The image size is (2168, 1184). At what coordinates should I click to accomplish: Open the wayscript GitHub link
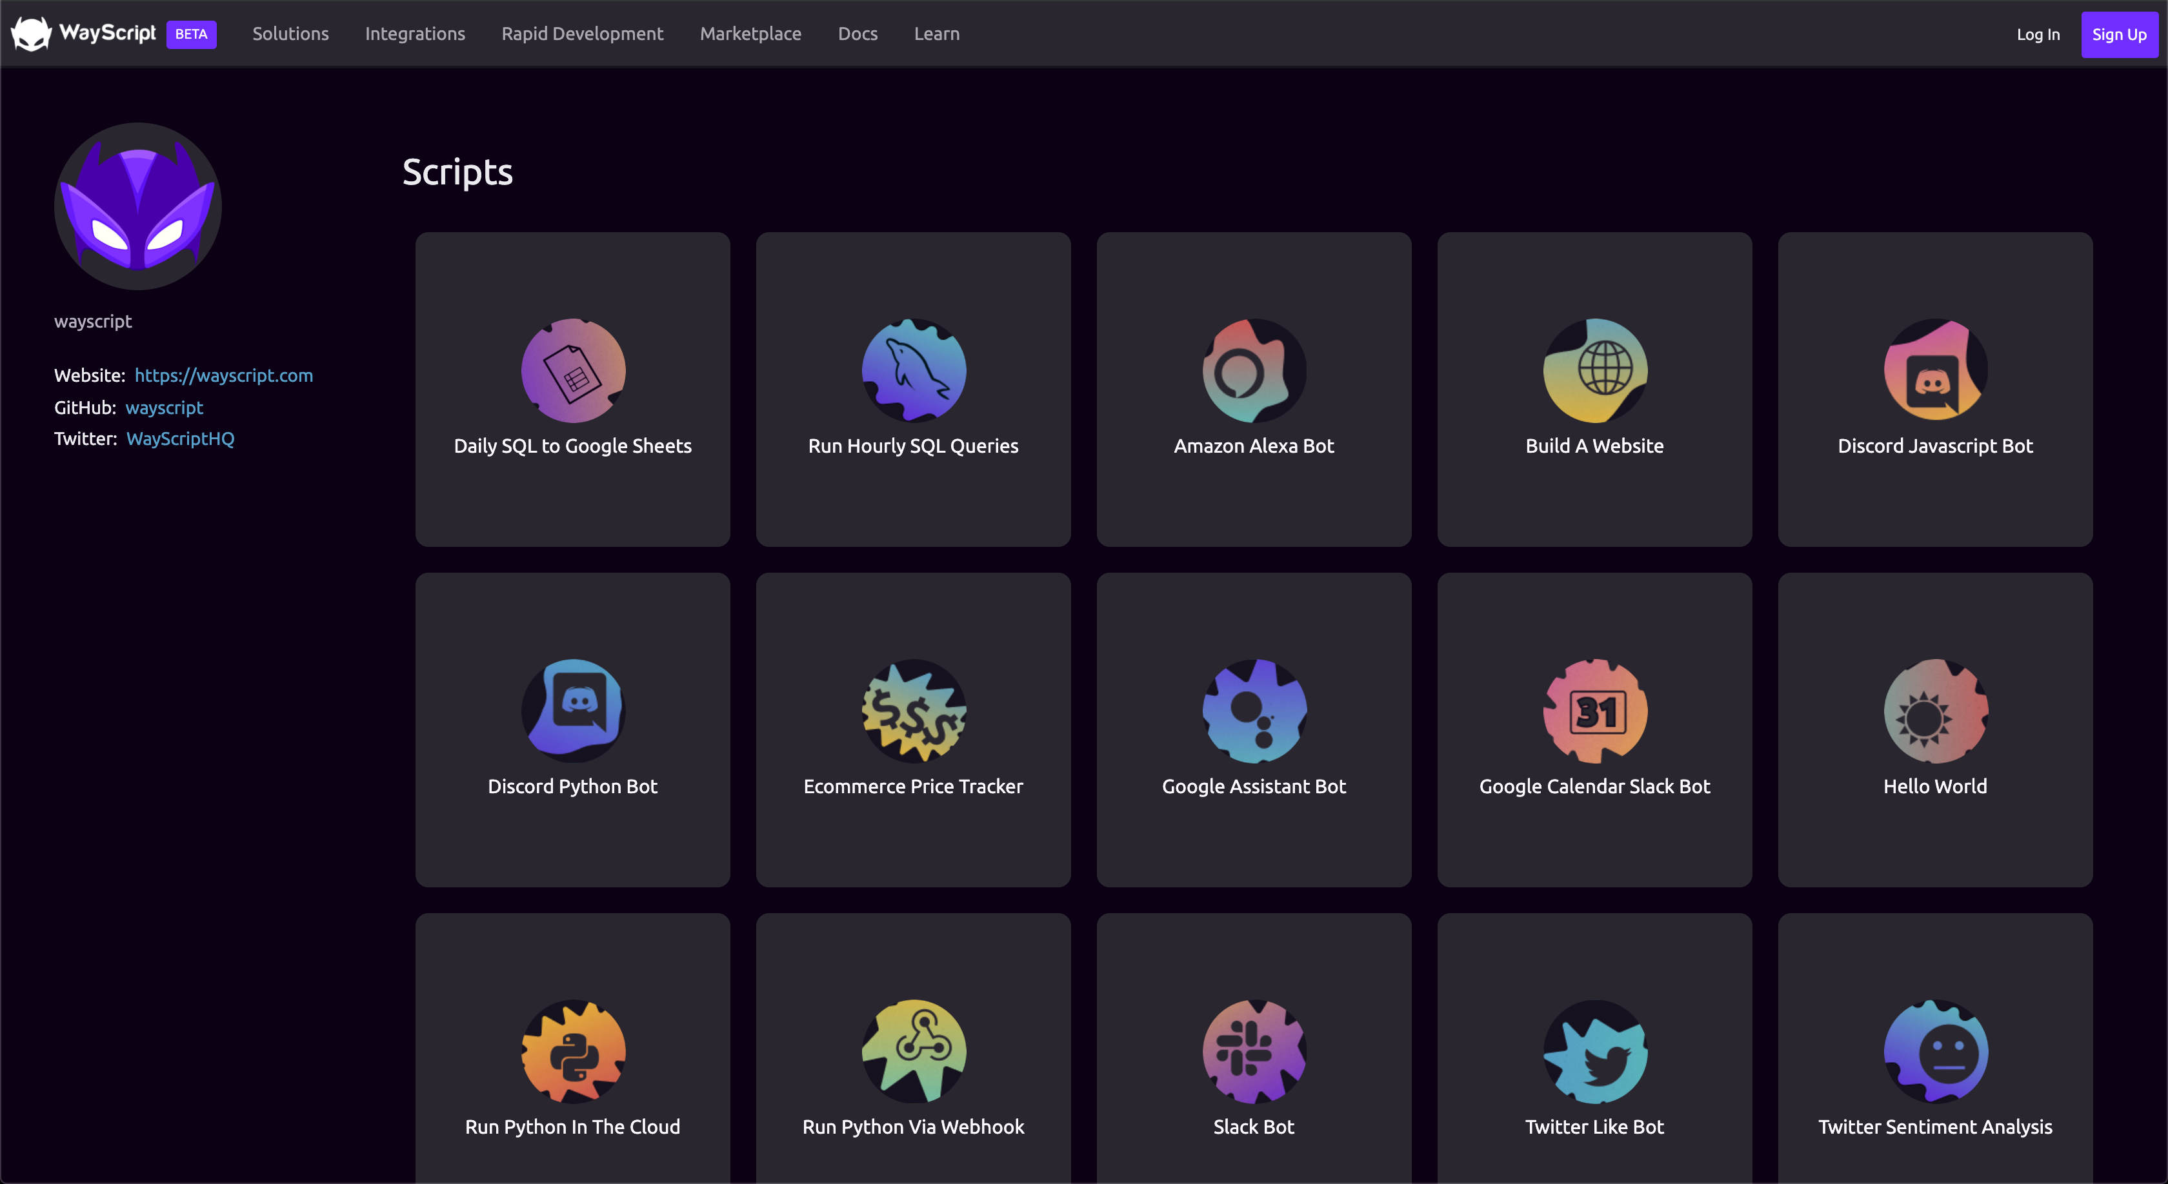pos(164,407)
